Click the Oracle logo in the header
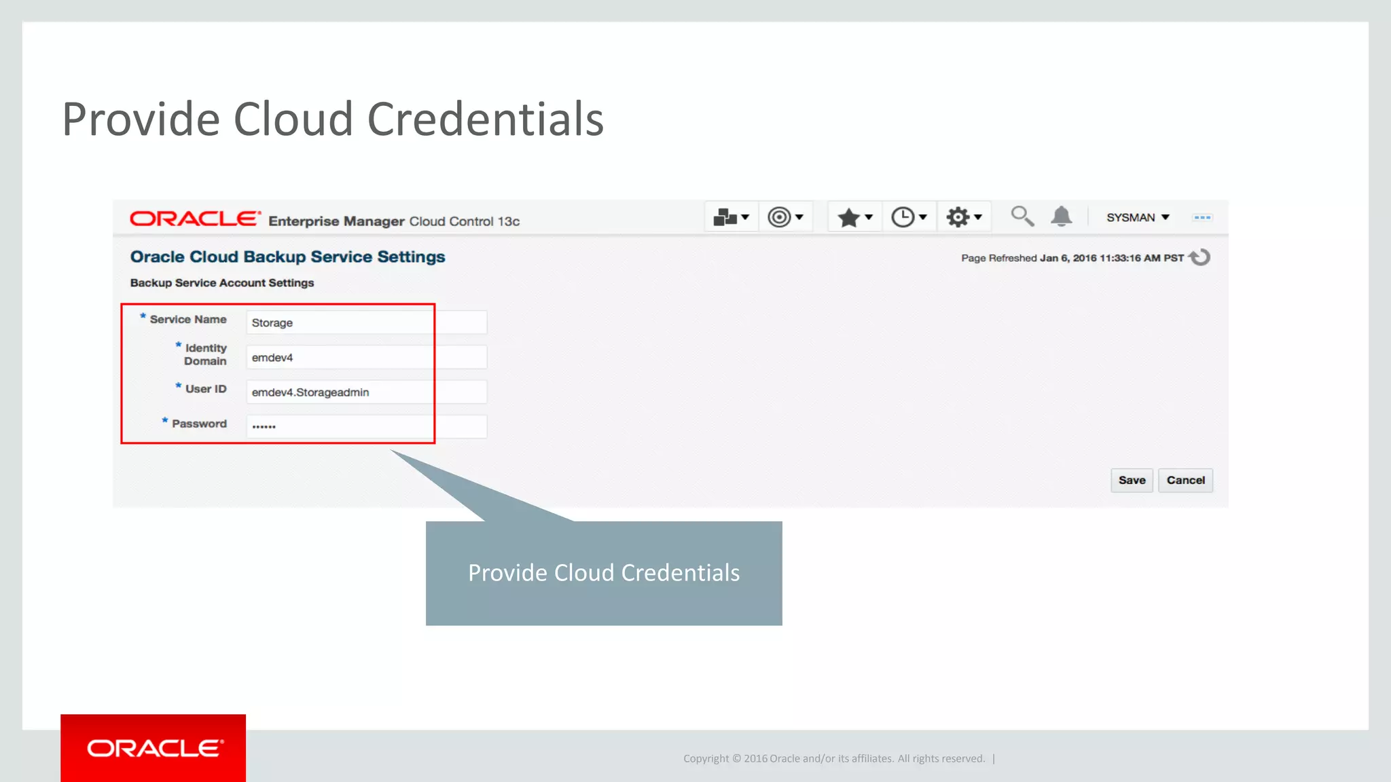 195,219
